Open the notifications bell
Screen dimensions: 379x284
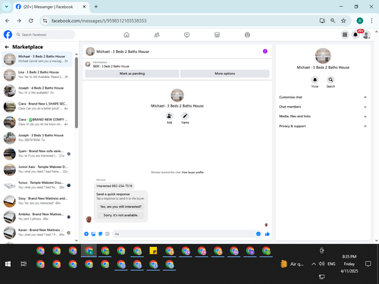356,35
